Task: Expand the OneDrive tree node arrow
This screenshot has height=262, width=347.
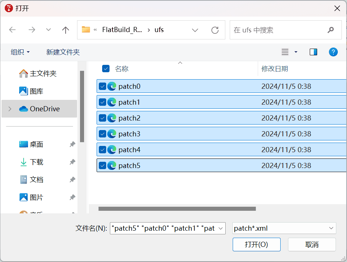Action: click(10, 109)
